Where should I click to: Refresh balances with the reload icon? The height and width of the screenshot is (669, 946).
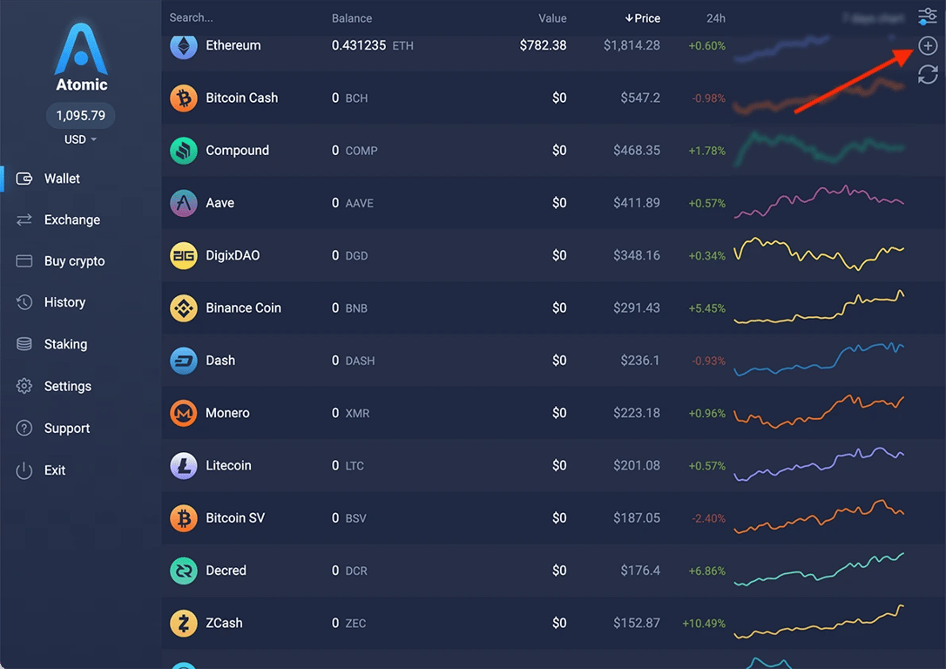tap(928, 74)
